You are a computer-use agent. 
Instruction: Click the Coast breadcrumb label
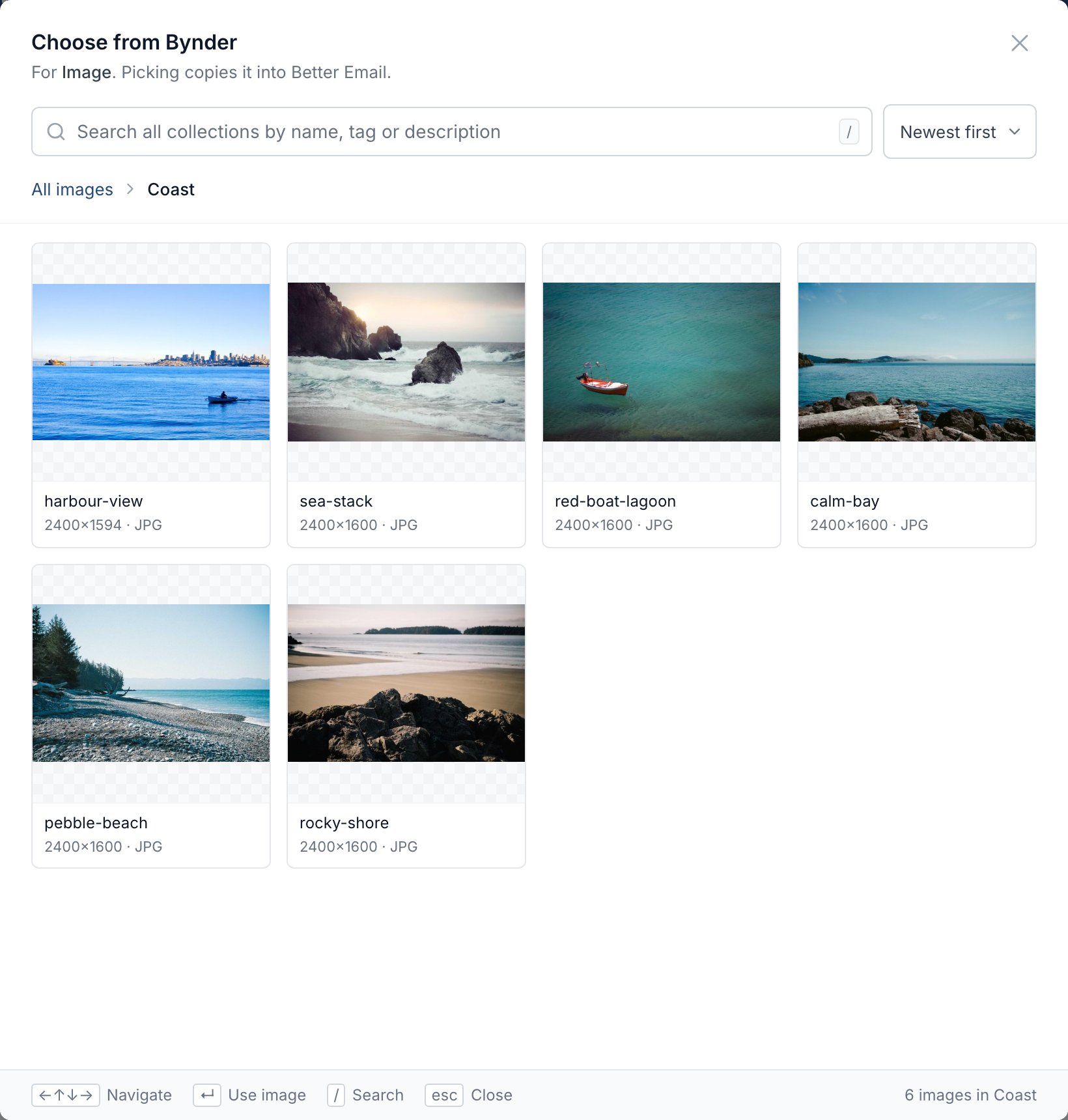[171, 189]
